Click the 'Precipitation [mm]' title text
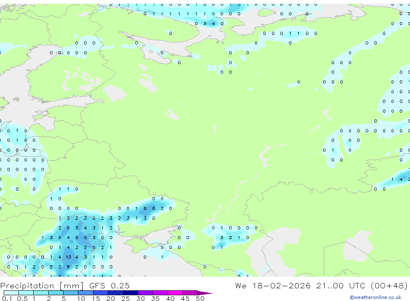Screen dimensions: 410x301 click(42, 285)
